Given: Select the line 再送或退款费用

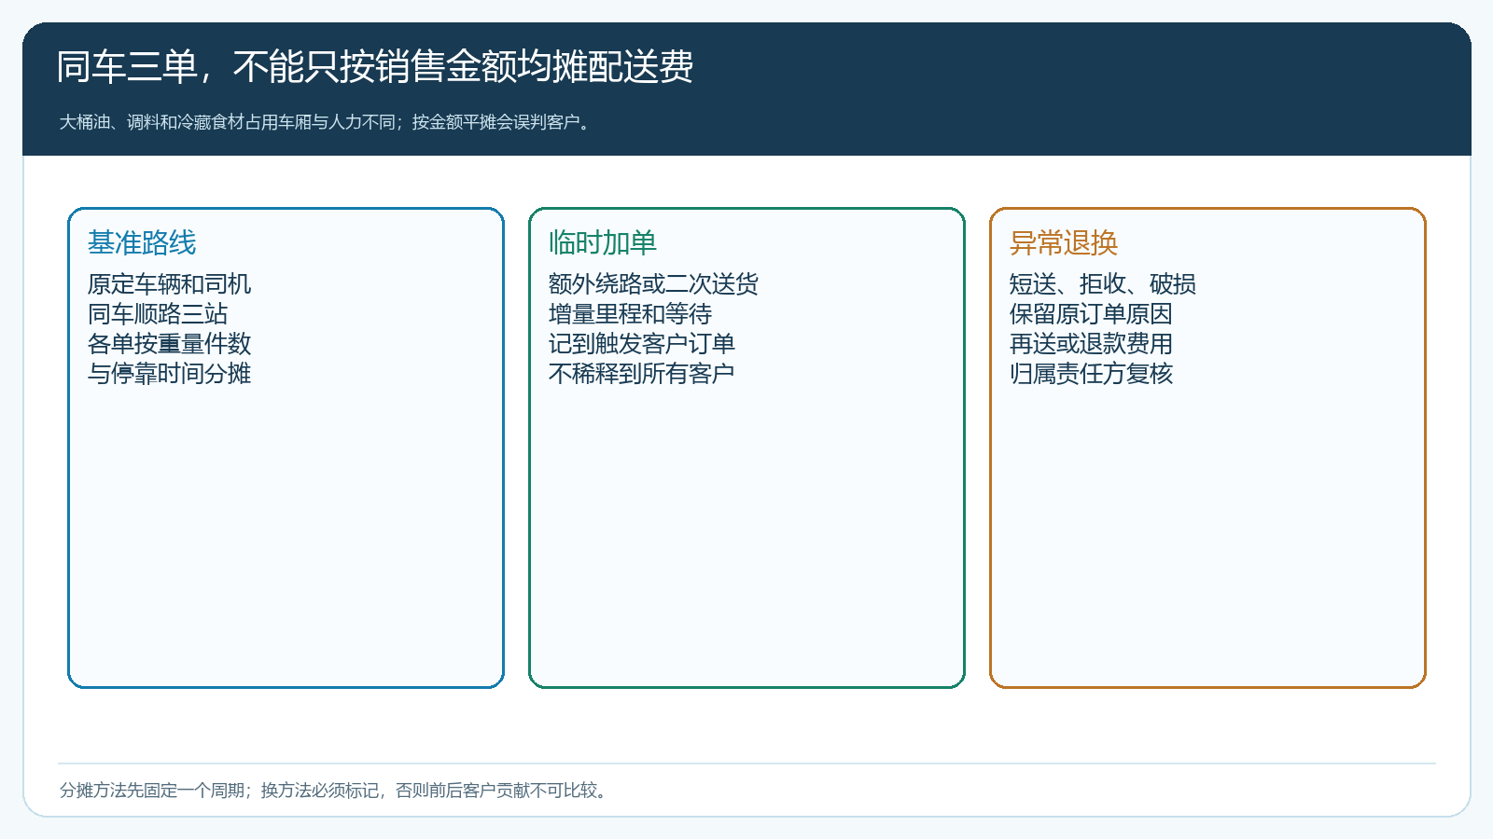Looking at the screenshot, I should coord(1091,343).
